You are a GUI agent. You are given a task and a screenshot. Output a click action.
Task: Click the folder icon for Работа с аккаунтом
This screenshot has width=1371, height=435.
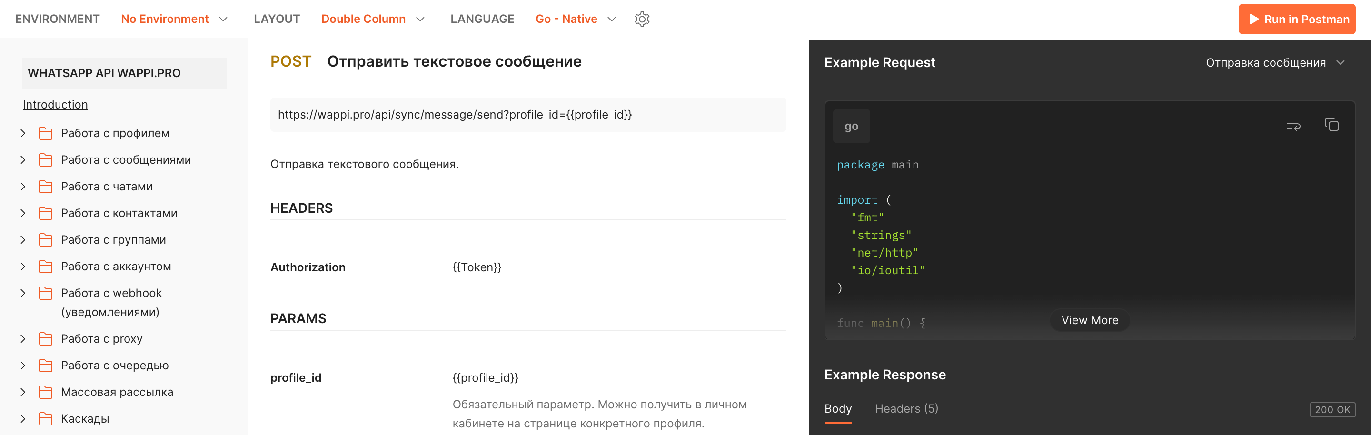pyautogui.click(x=46, y=267)
